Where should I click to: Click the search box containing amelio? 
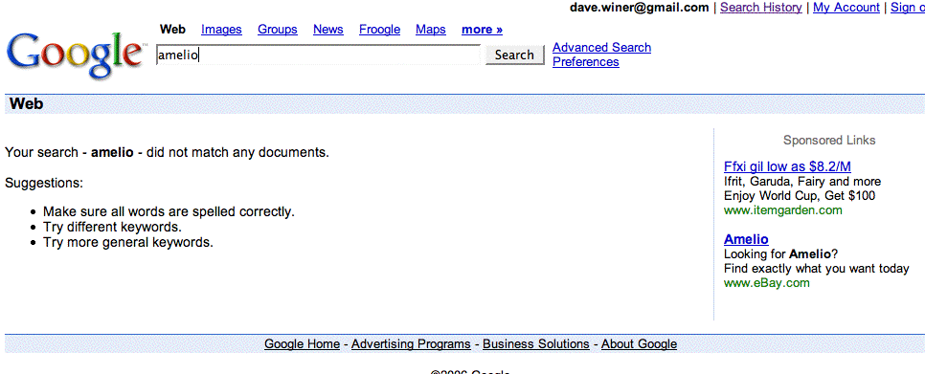pyautogui.click(x=319, y=55)
